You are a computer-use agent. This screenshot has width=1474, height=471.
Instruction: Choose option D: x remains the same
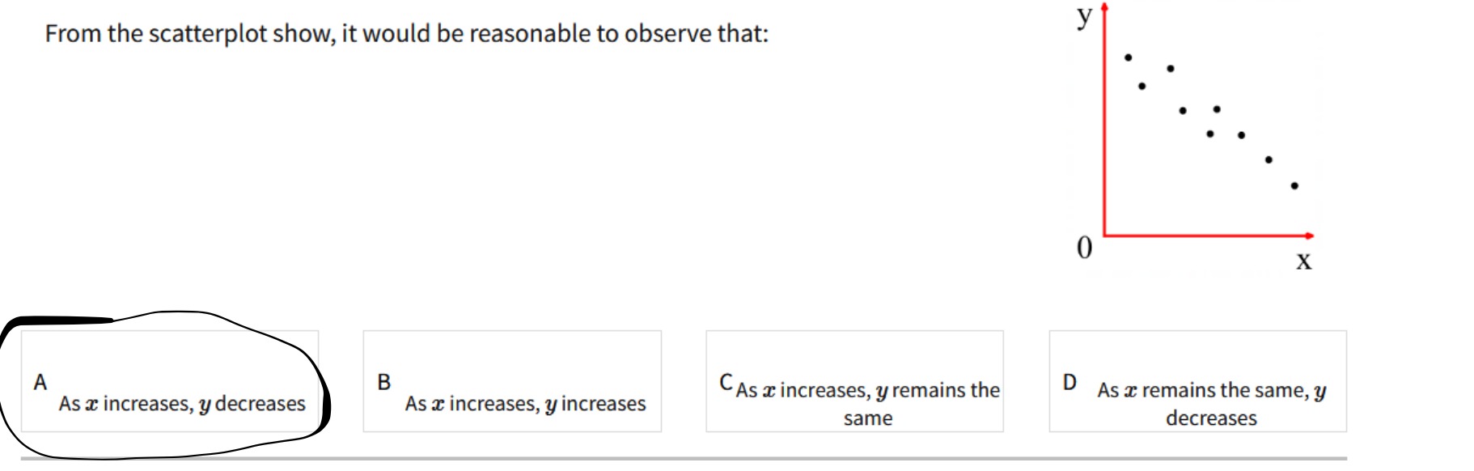click(1198, 381)
